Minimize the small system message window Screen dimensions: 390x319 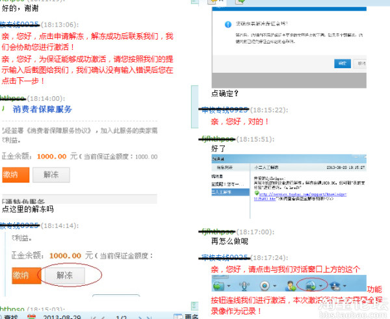click(x=356, y=157)
